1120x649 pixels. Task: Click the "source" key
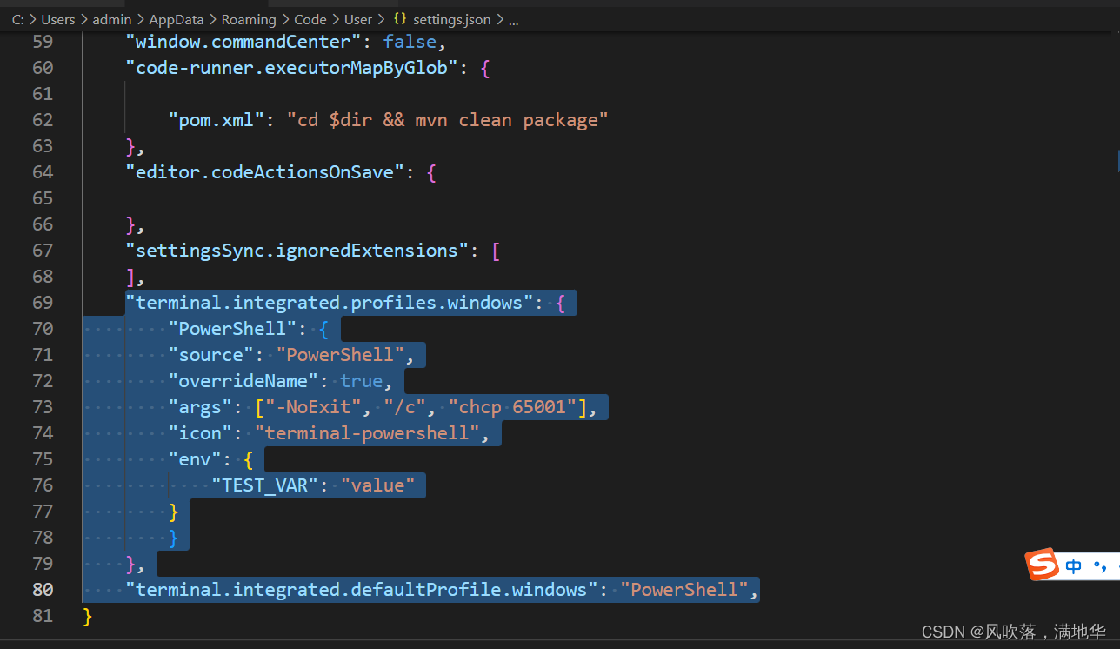pos(211,355)
